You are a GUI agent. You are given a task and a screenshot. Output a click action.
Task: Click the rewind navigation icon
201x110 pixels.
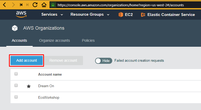(21, 5)
